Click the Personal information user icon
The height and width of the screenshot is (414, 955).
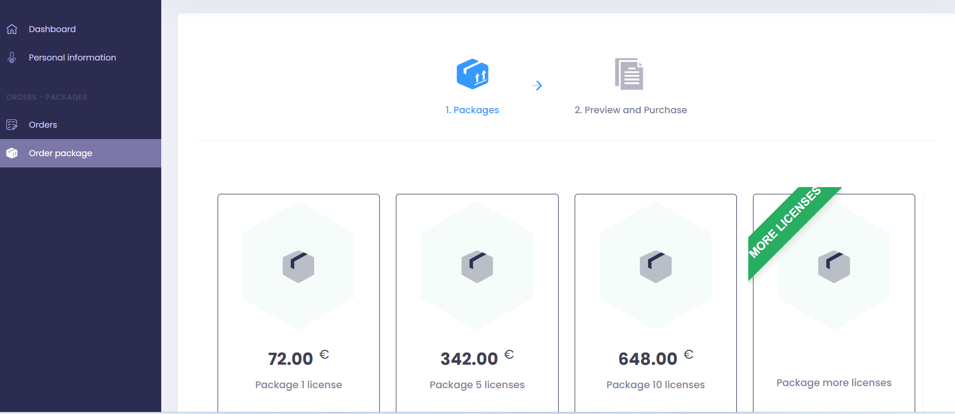click(12, 58)
